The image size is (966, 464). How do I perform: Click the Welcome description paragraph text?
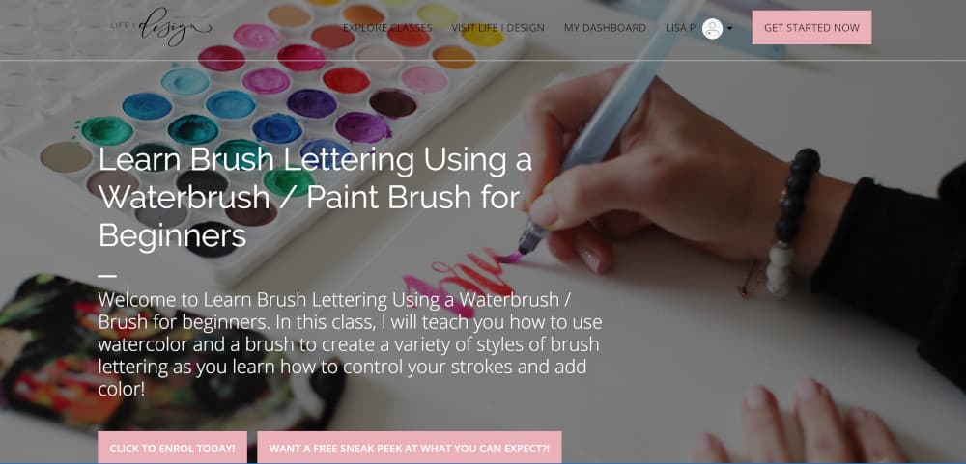point(350,344)
